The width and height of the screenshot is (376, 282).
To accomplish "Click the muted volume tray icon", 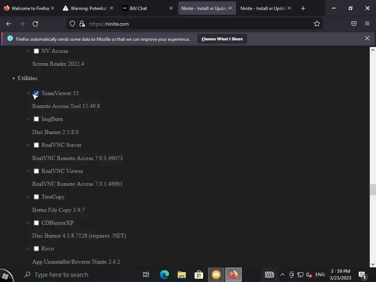I will (309, 275).
